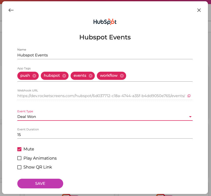Uncheck the Mute checkbox
This screenshot has width=211, height=196.
point(19,149)
